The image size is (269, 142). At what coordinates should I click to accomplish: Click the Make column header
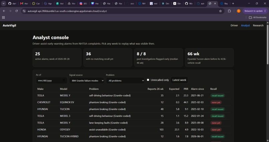coord(40,89)
